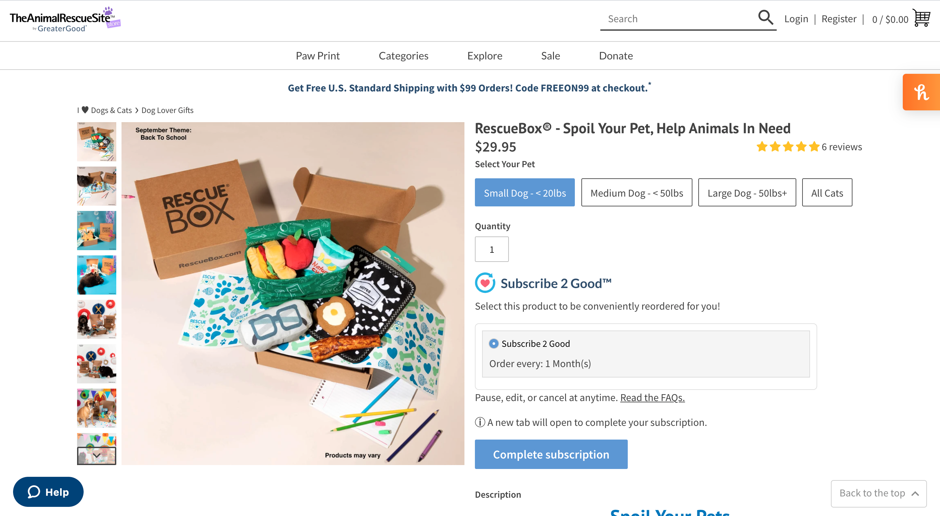
Task: Select the bulldog with box thumbnail
Action: point(97,408)
